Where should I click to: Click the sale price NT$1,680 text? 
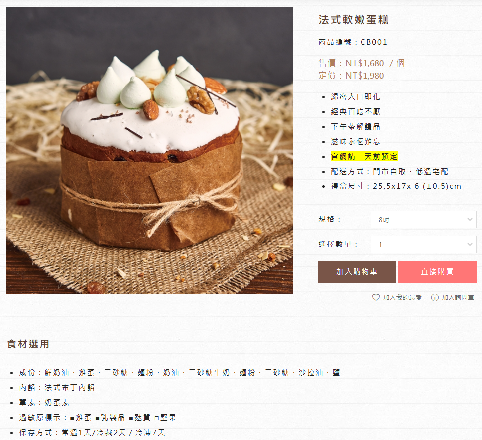364,63
